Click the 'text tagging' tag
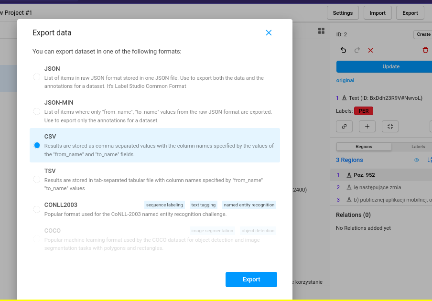This screenshot has height=301, width=432. (x=203, y=205)
